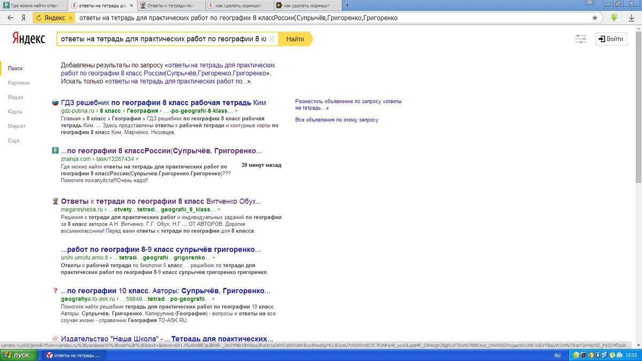Viewport: 642px width, 361px height.
Task: Switch to tab 'Ответы к тетради по г'
Action: [x=170, y=5]
